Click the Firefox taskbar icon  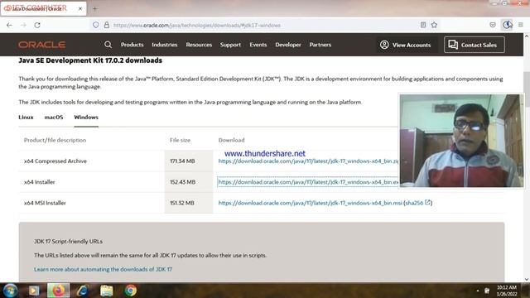pyautogui.click(x=58, y=291)
